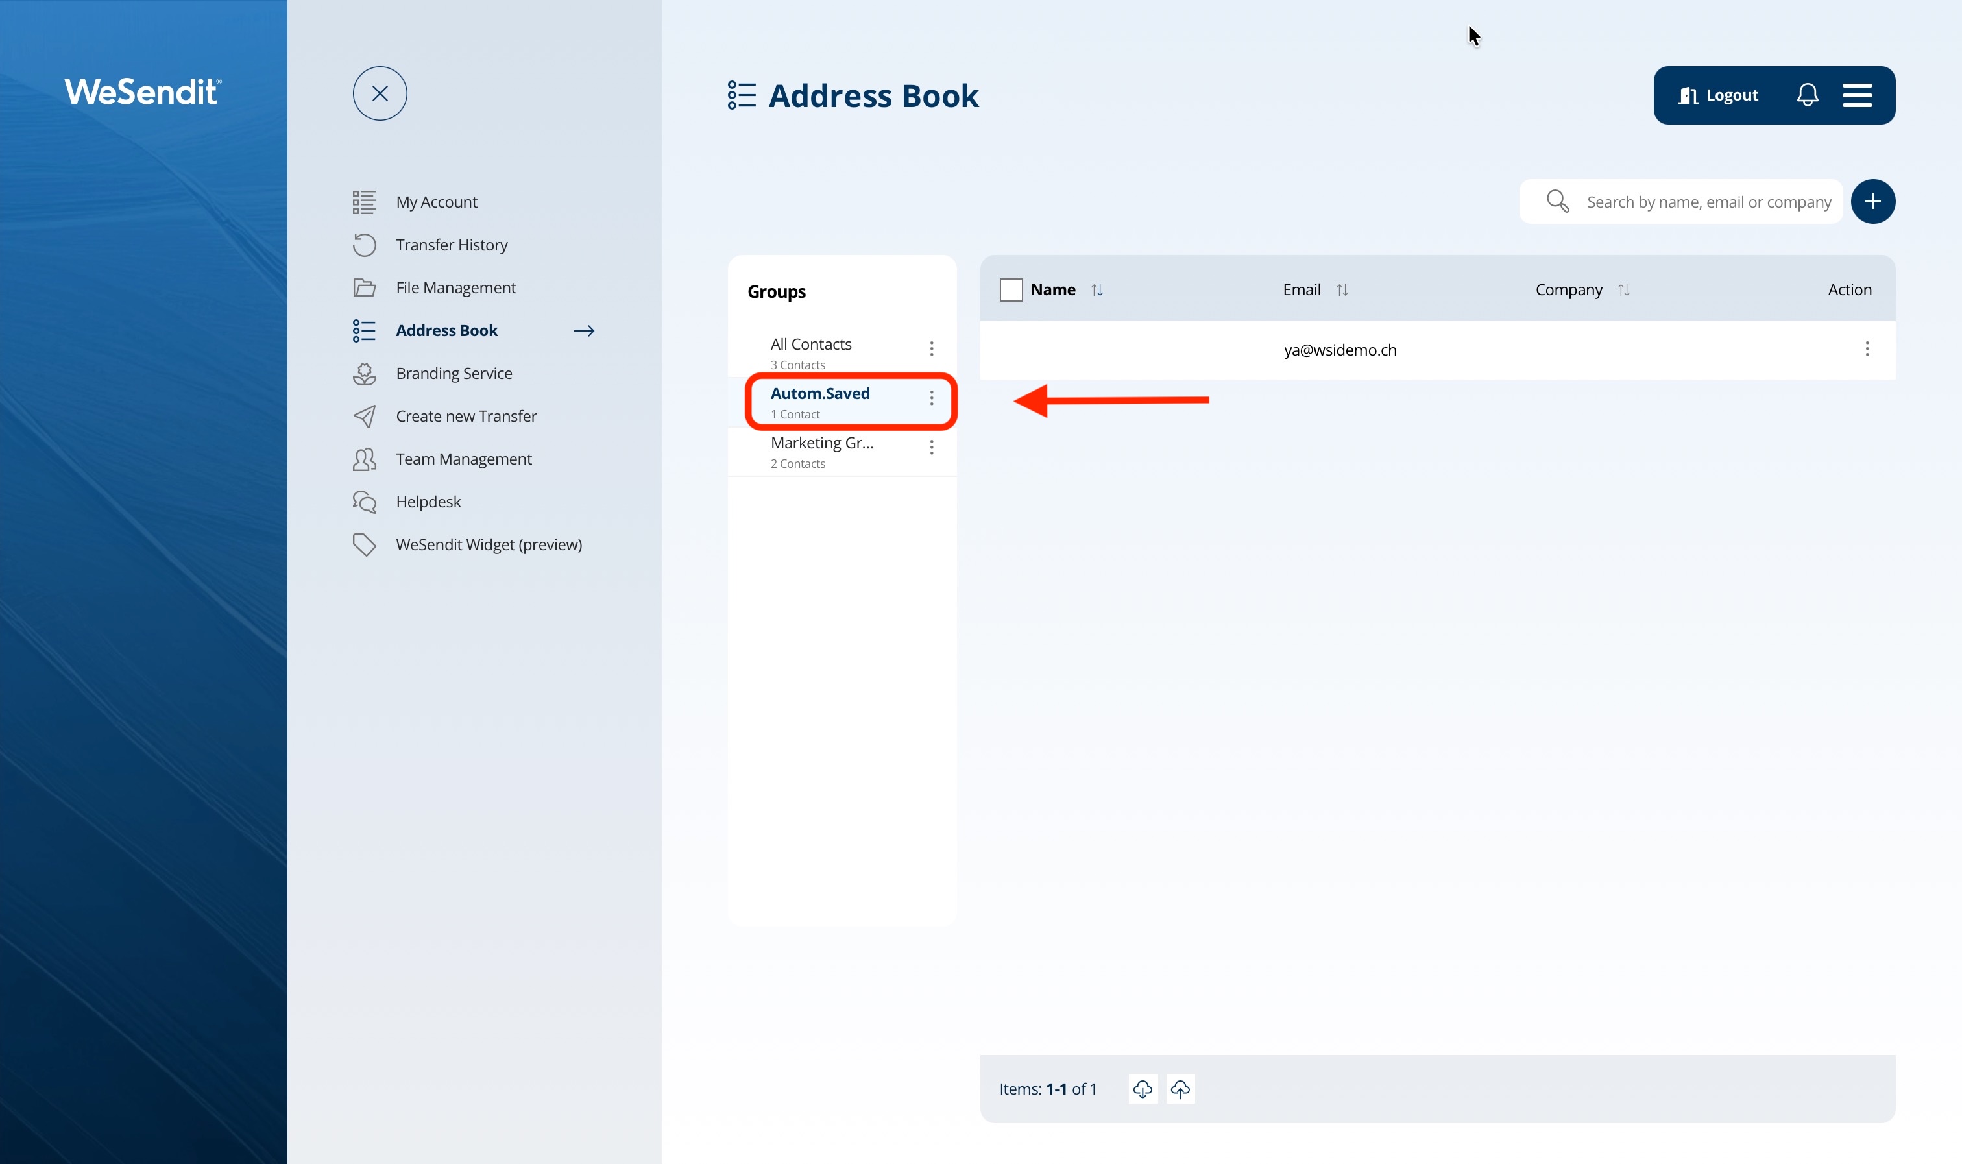Open Autom.Saved group three-dot menu
The height and width of the screenshot is (1164, 1962).
[x=932, y=398]
